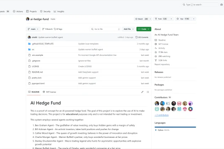Focus the Go to file field
The image size is (224, 149).
105,29
